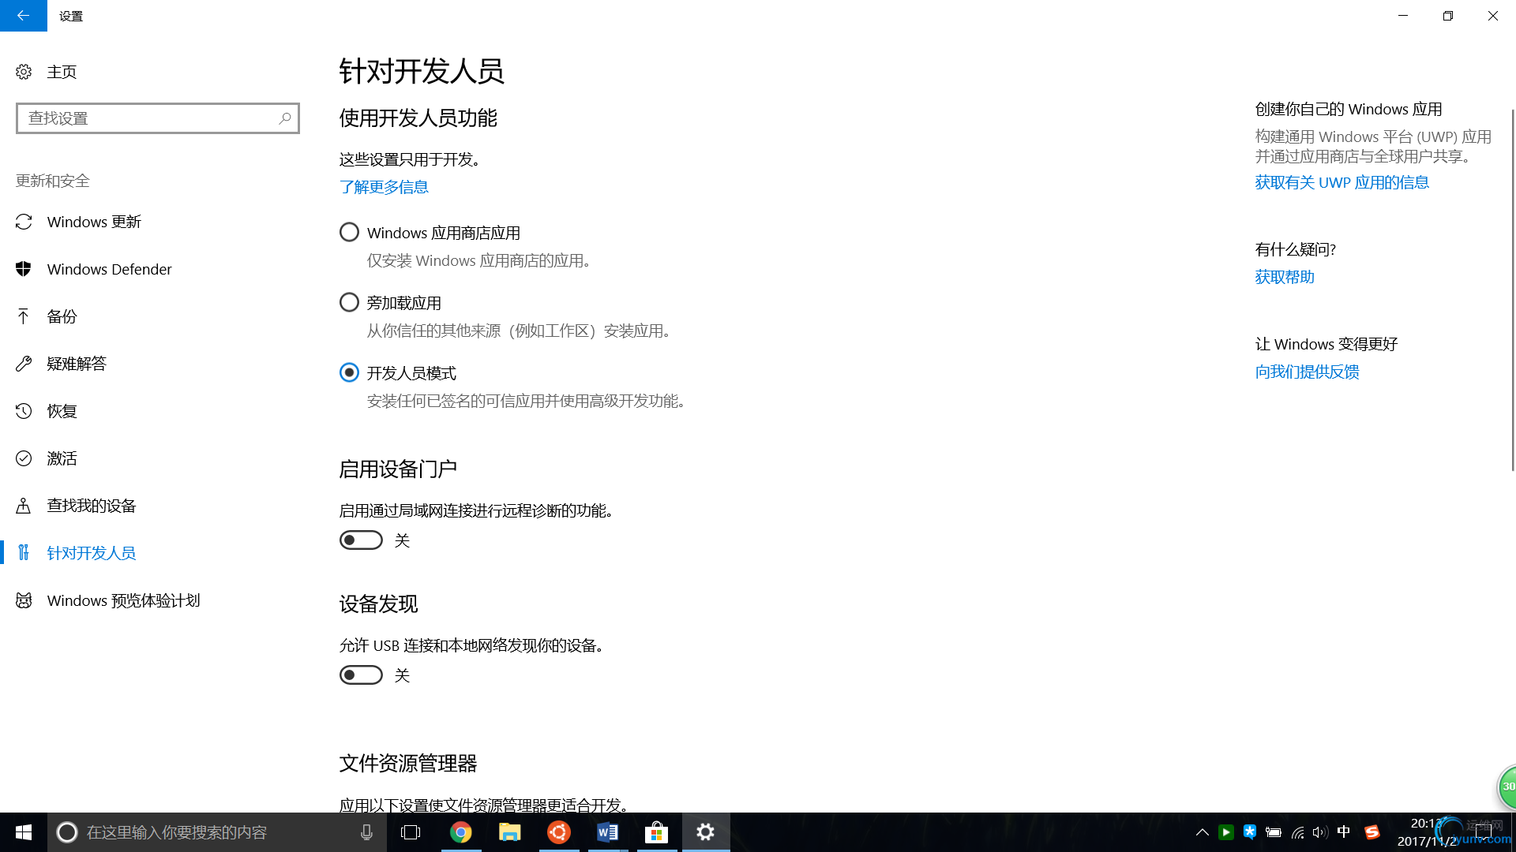
Task: Click the 疑难解答 wrench icon
Action: click(x=24, y=364)
